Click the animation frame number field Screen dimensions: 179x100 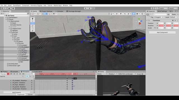pos(32,74)
